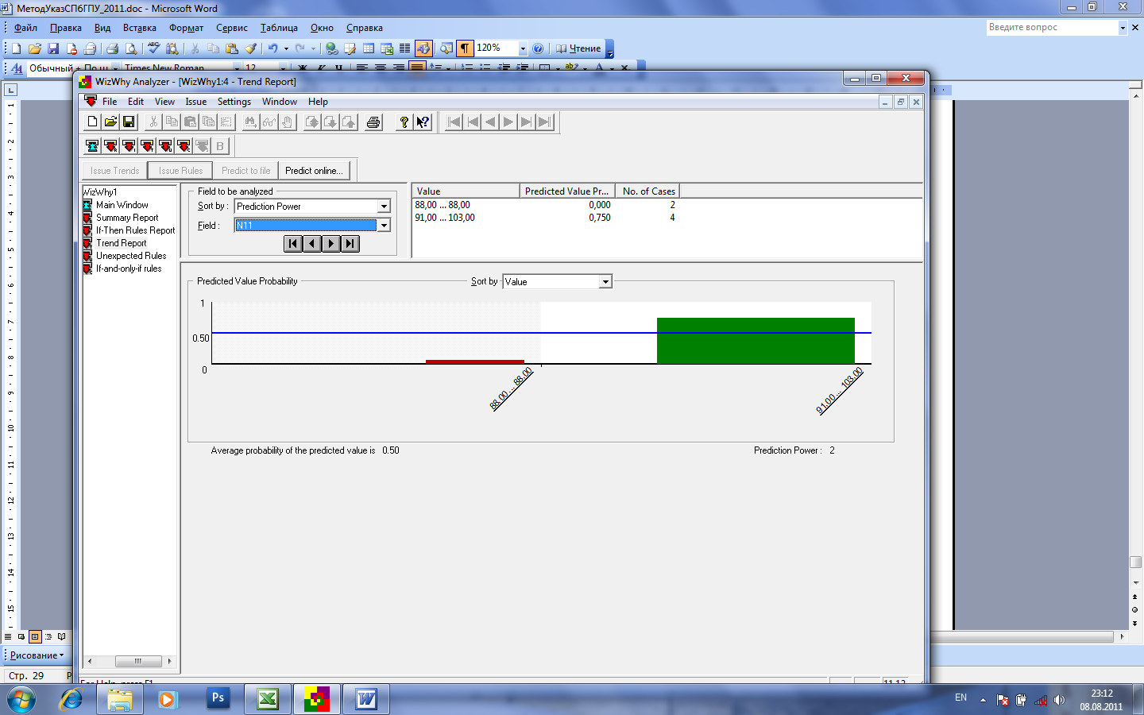The width and height of the screenshot is (1144, 715).
Task: Open the Word zoom 120% dropdown
Action: click(x=523, y=48)
